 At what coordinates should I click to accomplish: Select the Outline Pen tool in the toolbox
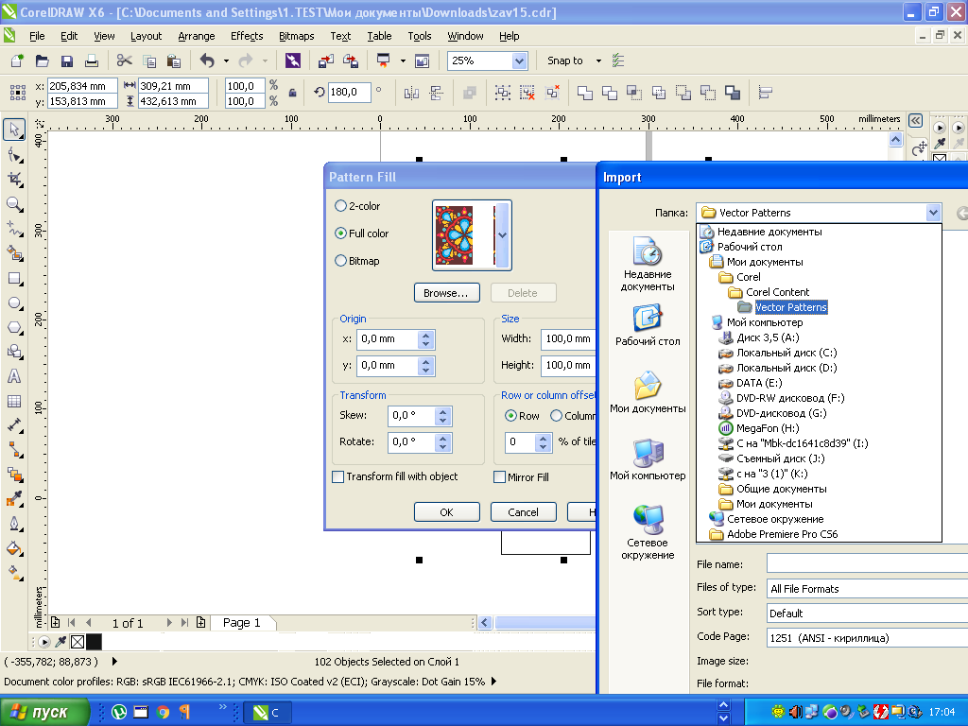[14, 524]
